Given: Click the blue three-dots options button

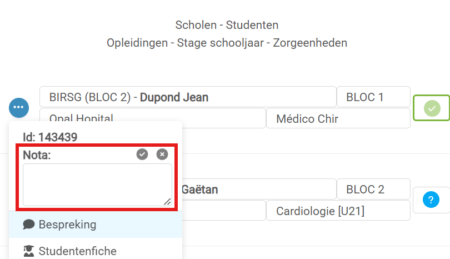Looking at the screenshot, I should point(19,108).
